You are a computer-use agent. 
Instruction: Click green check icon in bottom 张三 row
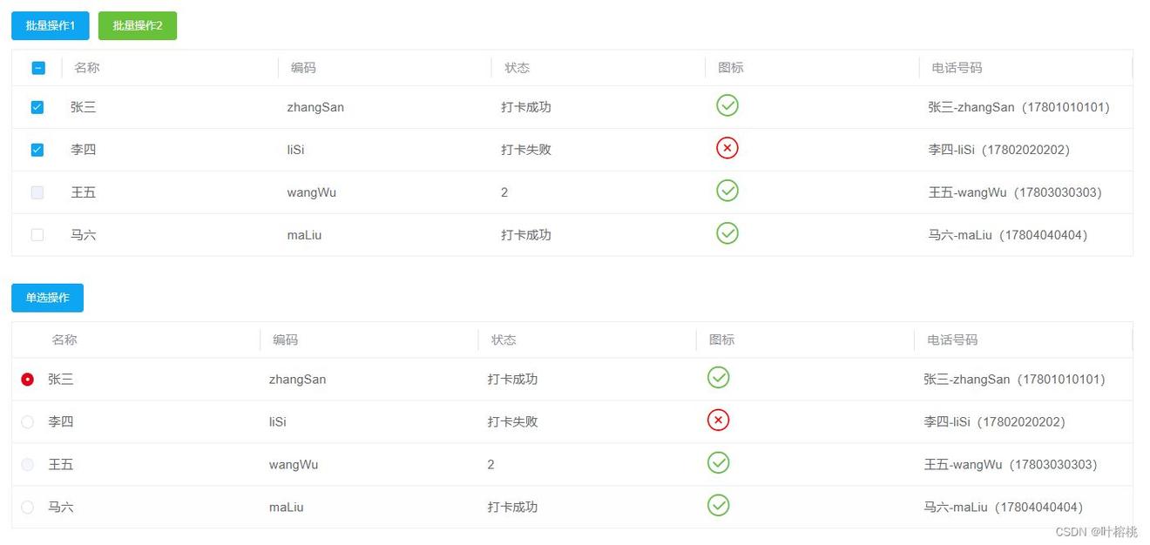coord(718,377)
